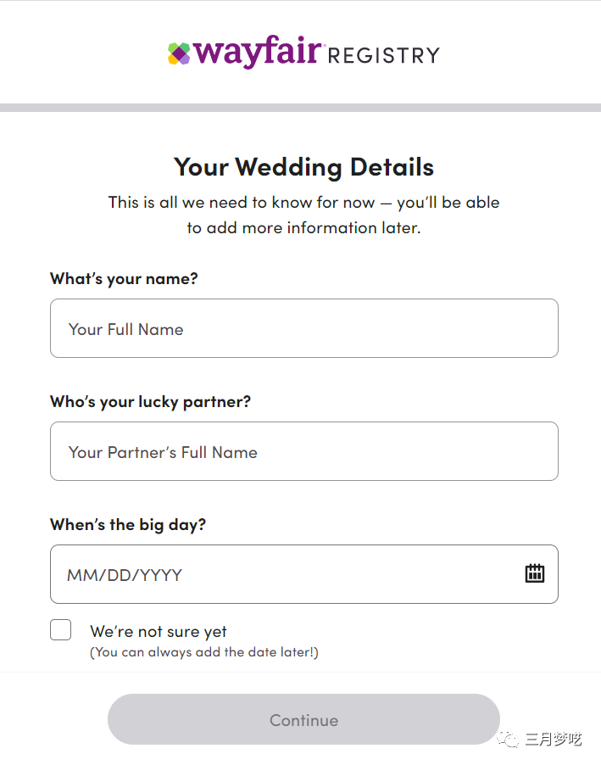
Task: Open the date picker calendar icon
Action: pyautogui.click(x=534, y=573)
